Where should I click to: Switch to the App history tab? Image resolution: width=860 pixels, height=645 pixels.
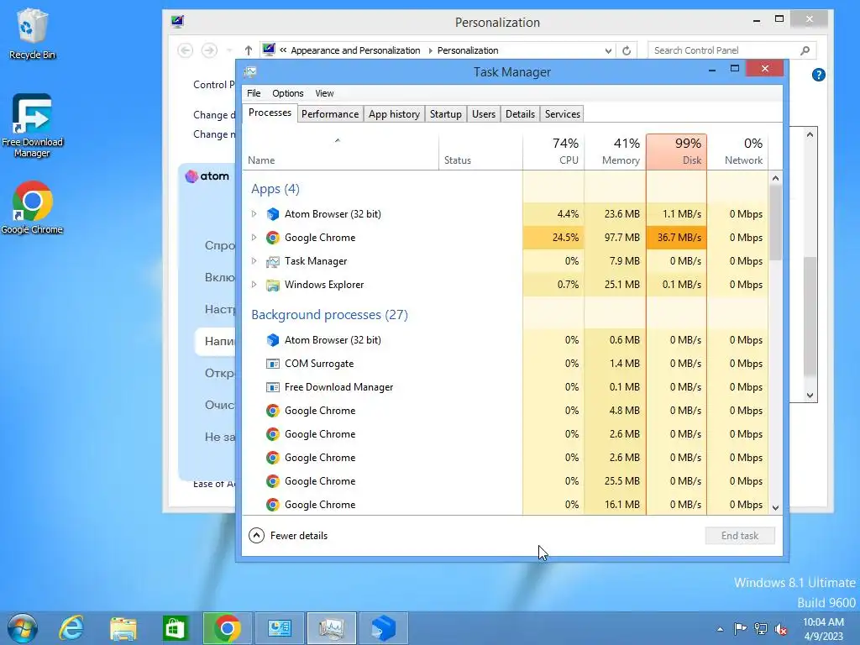394,114
